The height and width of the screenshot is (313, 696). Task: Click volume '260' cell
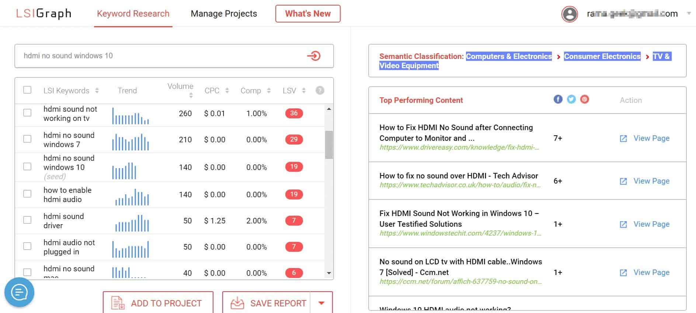185,114
